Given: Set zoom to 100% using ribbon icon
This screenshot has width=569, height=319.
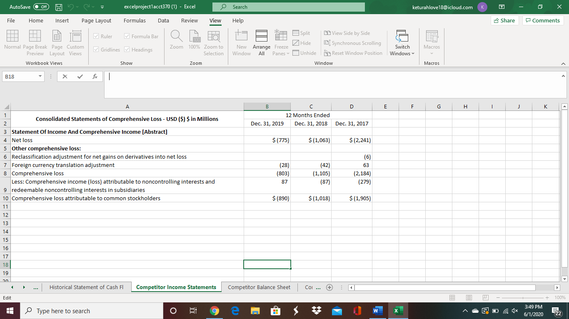Looking at the screenshot, I should pyautogui.click(x=194, y=41).
